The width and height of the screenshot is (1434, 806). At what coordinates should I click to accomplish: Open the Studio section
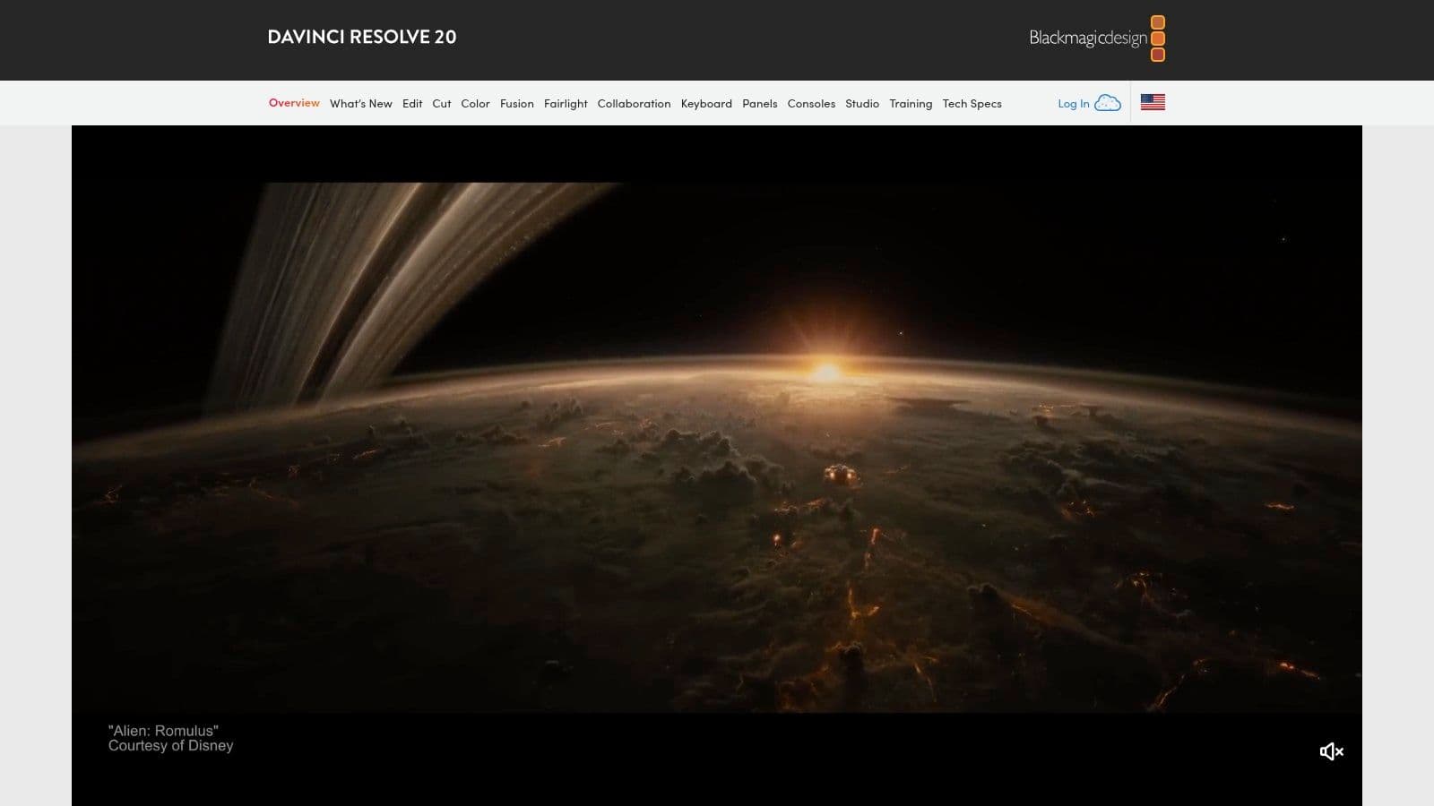point(862,103)
